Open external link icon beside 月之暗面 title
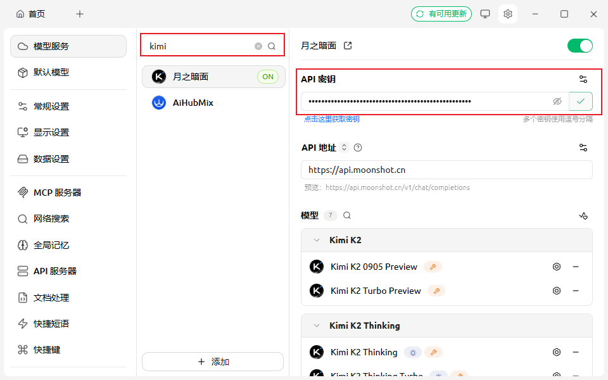This screenshot has width=608, height=380. [348, 46]
